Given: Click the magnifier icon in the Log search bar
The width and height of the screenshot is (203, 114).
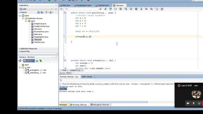Looking at the screenshot, I should pos(61,80).
